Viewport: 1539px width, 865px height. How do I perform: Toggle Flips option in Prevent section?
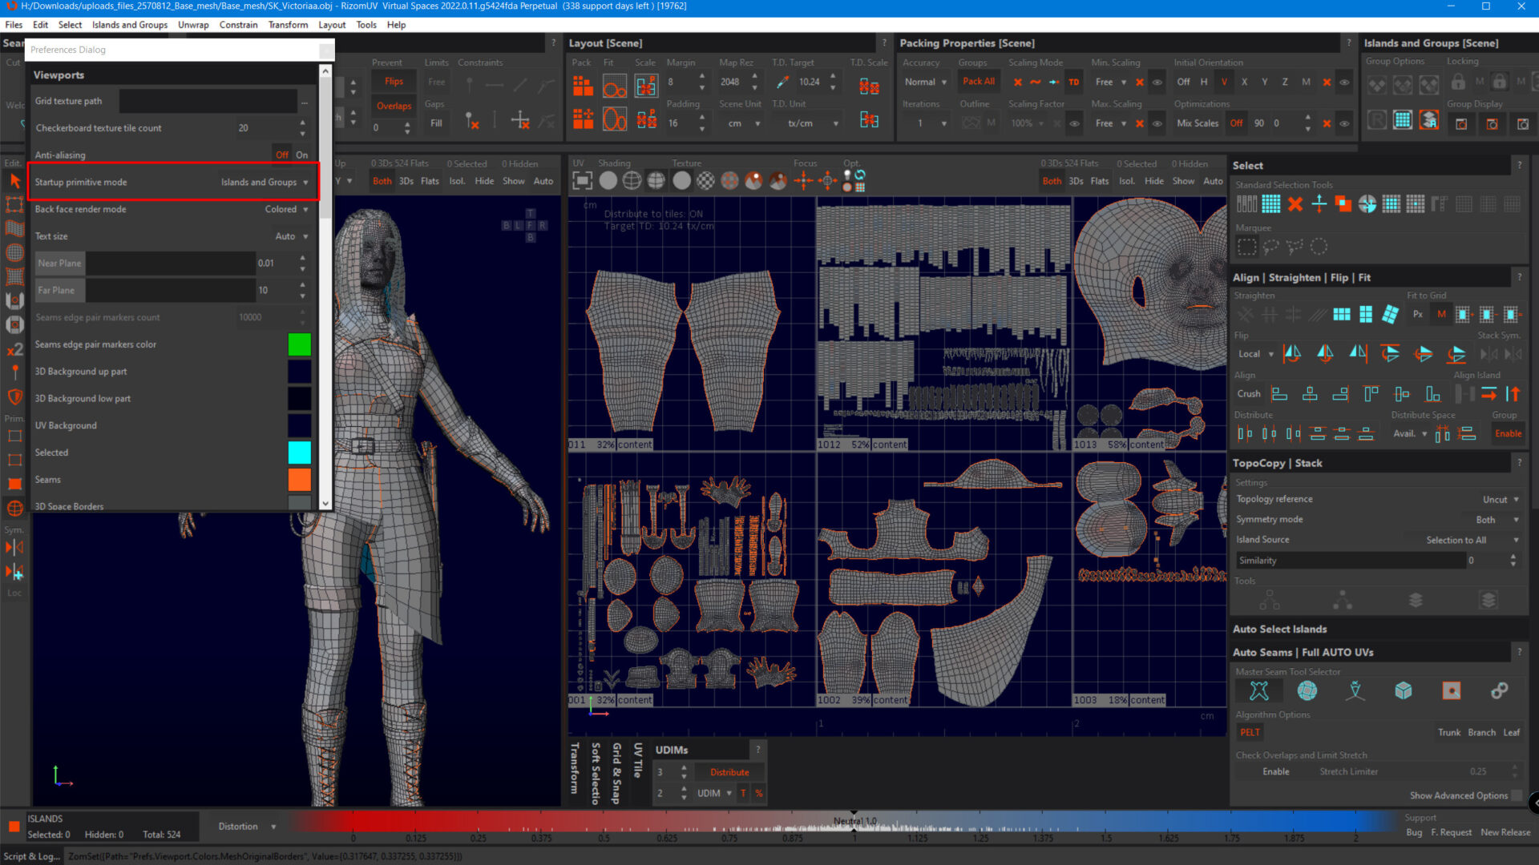tap(394, 82)
